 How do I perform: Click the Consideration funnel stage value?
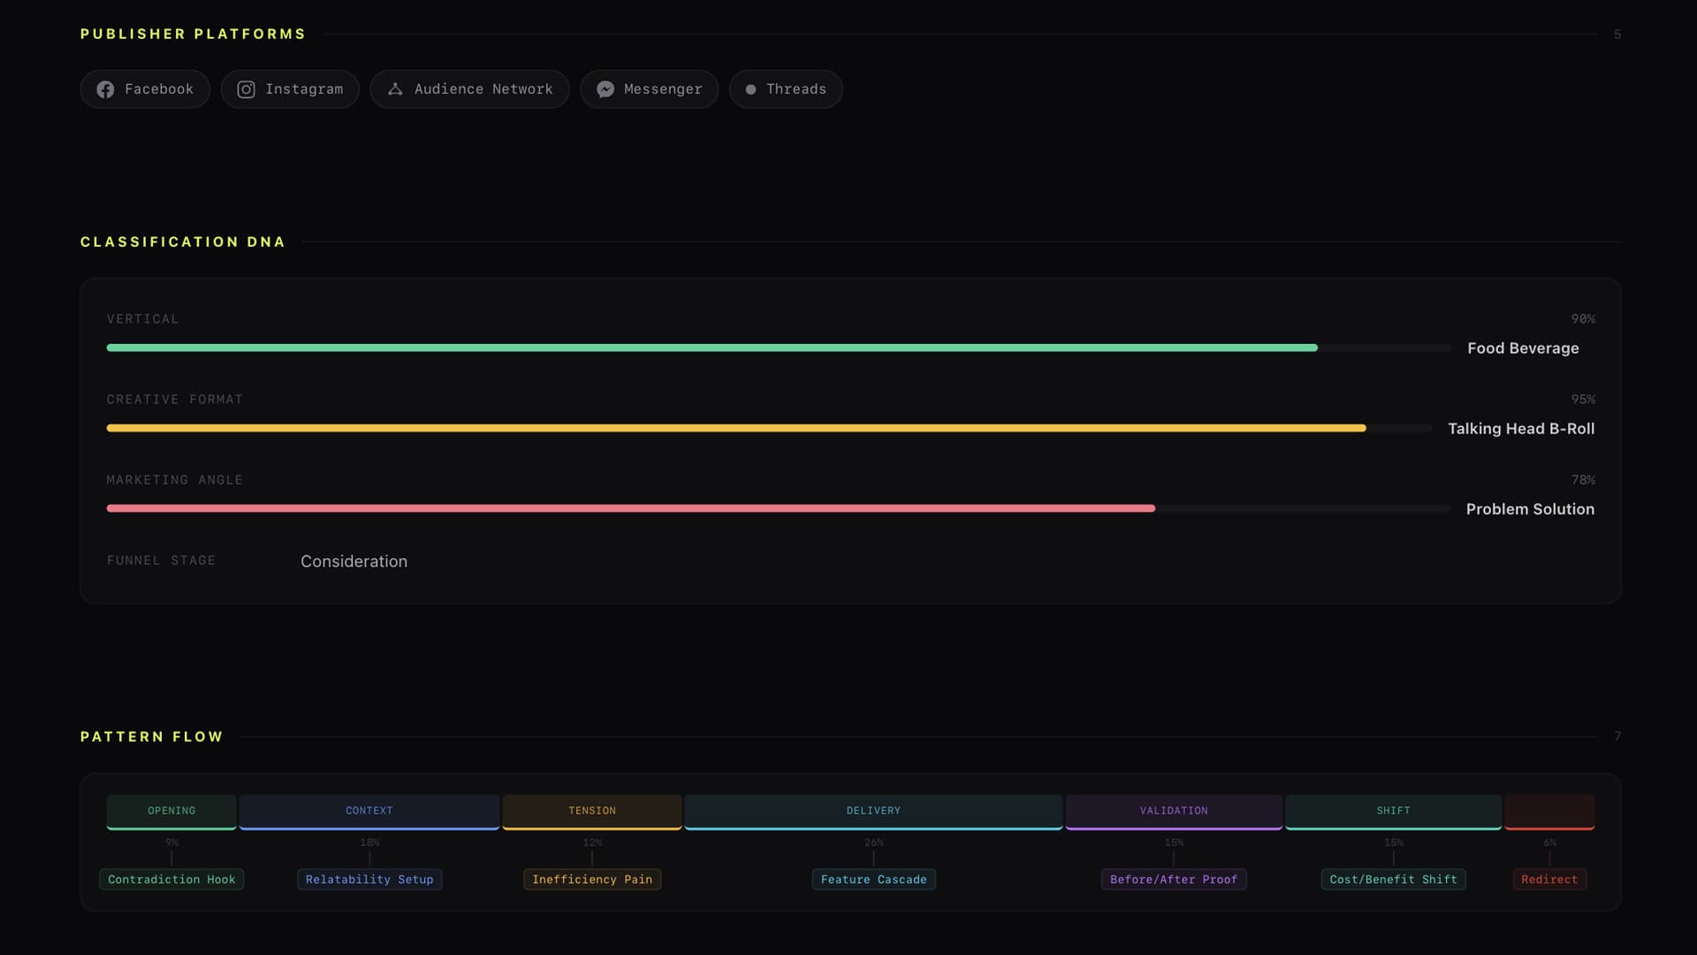click(354, 562)
